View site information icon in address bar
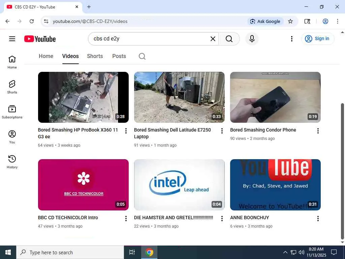The width and height of the screenshot is (345, 259). coord(46,21)
